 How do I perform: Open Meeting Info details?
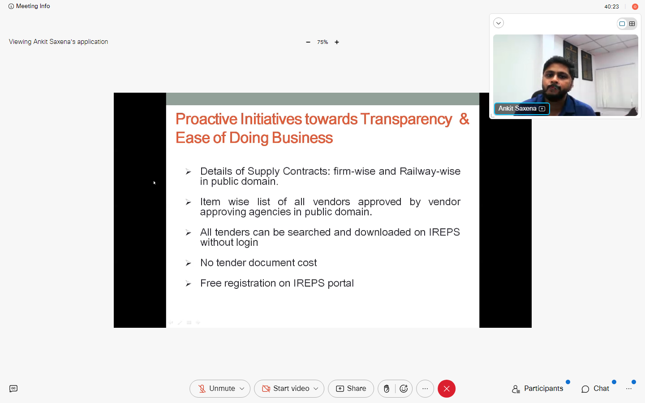29,6
